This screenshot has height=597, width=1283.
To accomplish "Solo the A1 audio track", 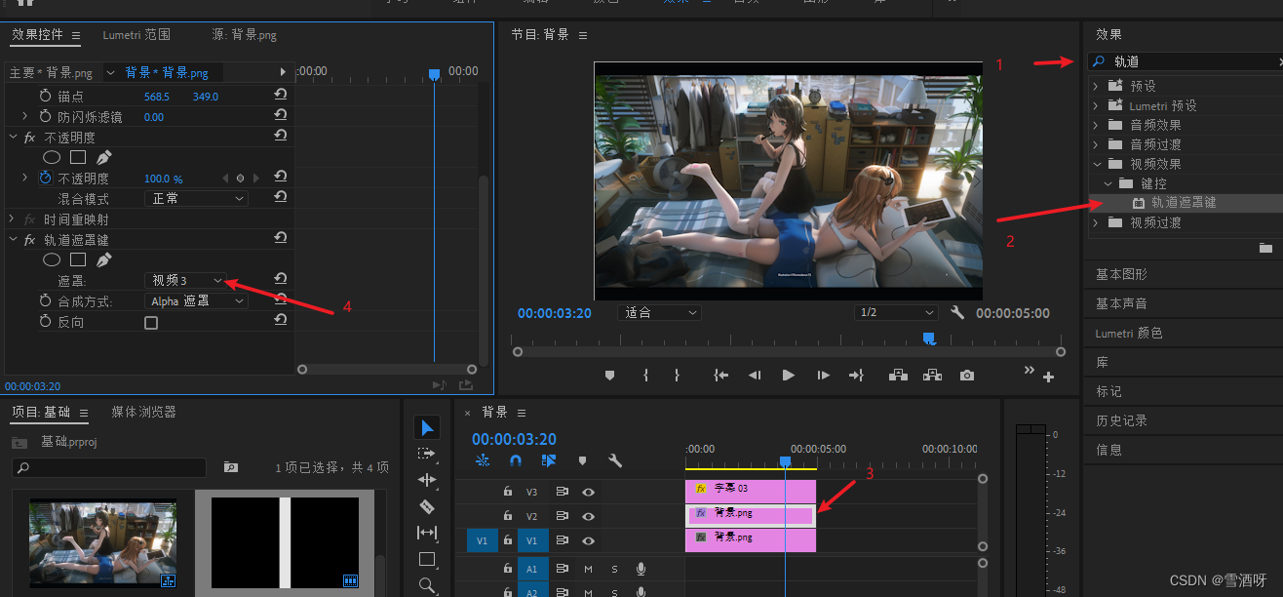I will point(614,569).
